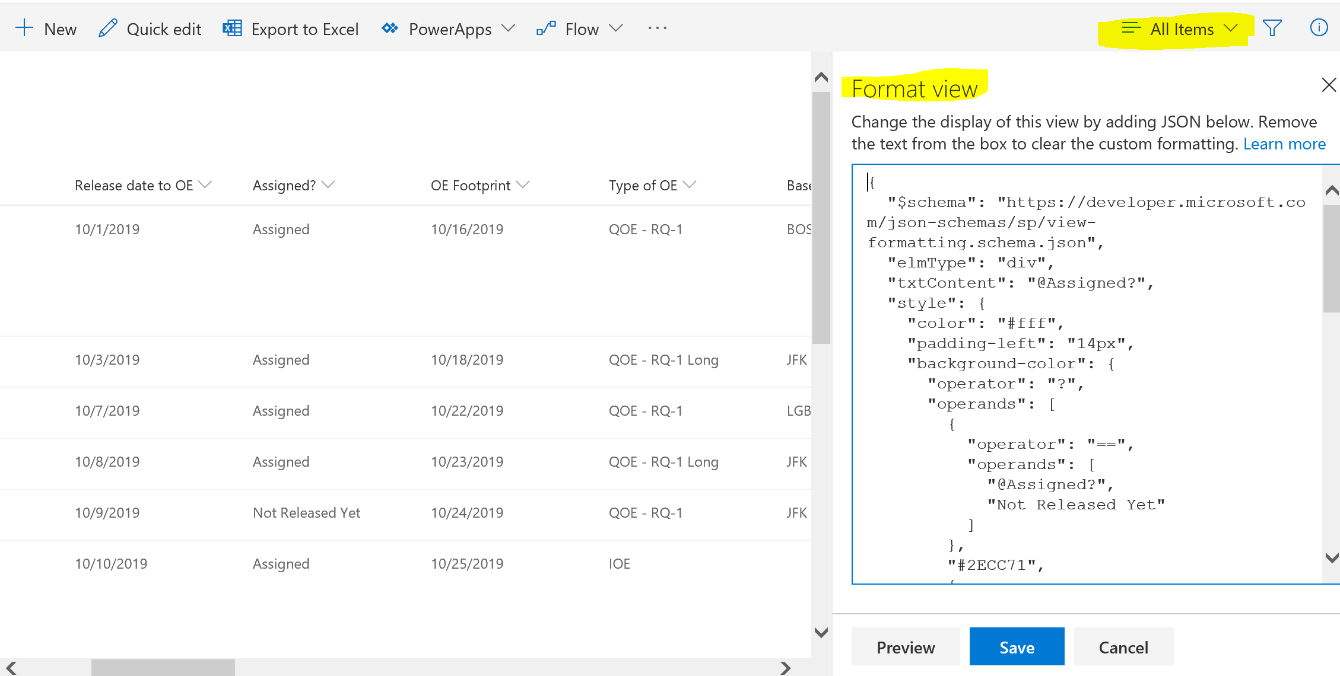Click the Export to Excel icon
This screenshot has height=676, width=1340.
point(232,27)
